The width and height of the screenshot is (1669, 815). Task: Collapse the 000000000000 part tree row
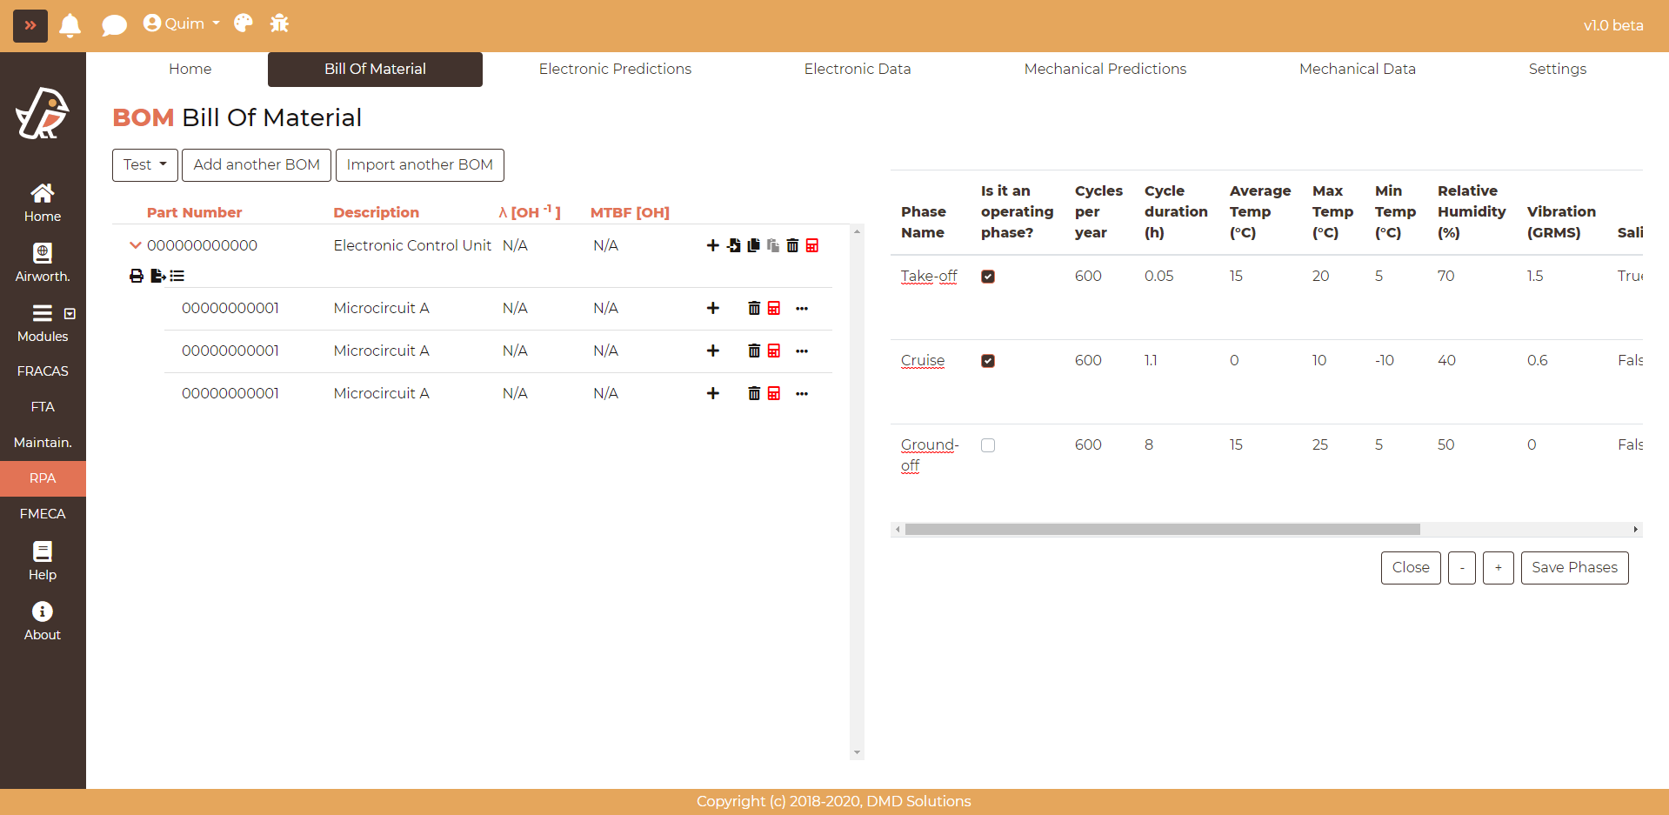point(135,246)
